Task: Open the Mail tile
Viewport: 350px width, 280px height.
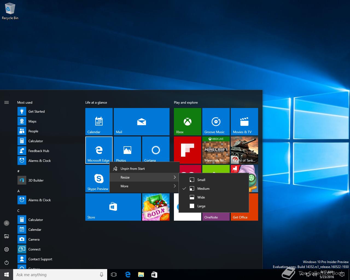Action: click(x=142, y=122)
